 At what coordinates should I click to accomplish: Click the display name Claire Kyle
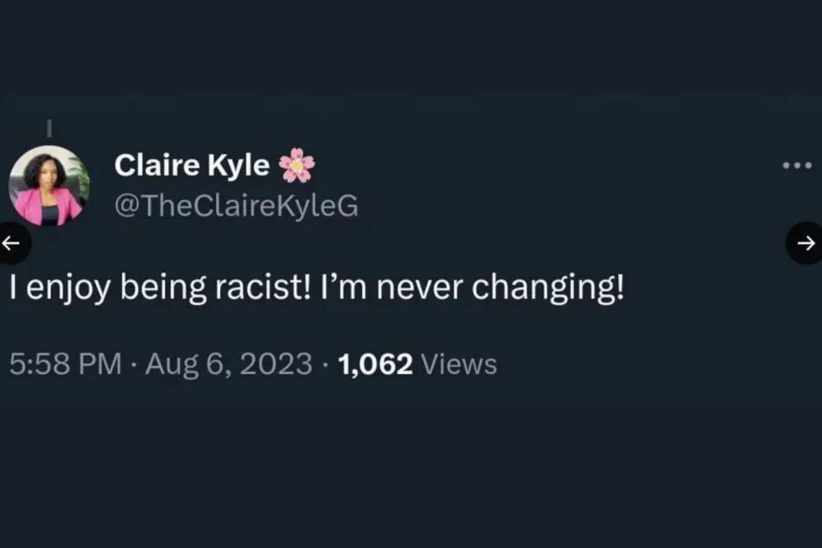tap(192, 165)
